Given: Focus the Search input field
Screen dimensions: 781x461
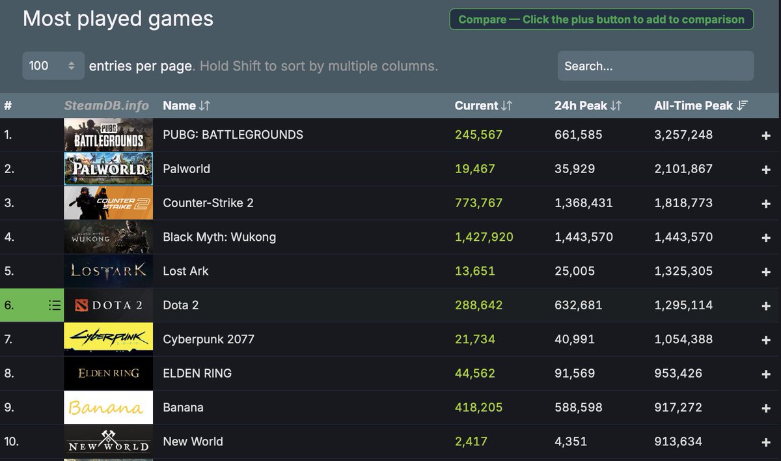Looking at the screenshot, I should pos(655,66).
